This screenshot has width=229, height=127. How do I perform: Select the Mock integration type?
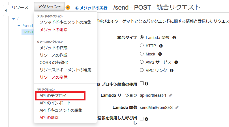142,54
